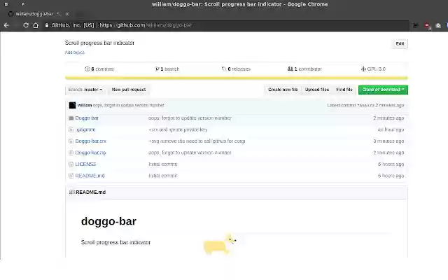Click the extension icon left of the red one
Viewport: 448px width, 280px height.
415,26
